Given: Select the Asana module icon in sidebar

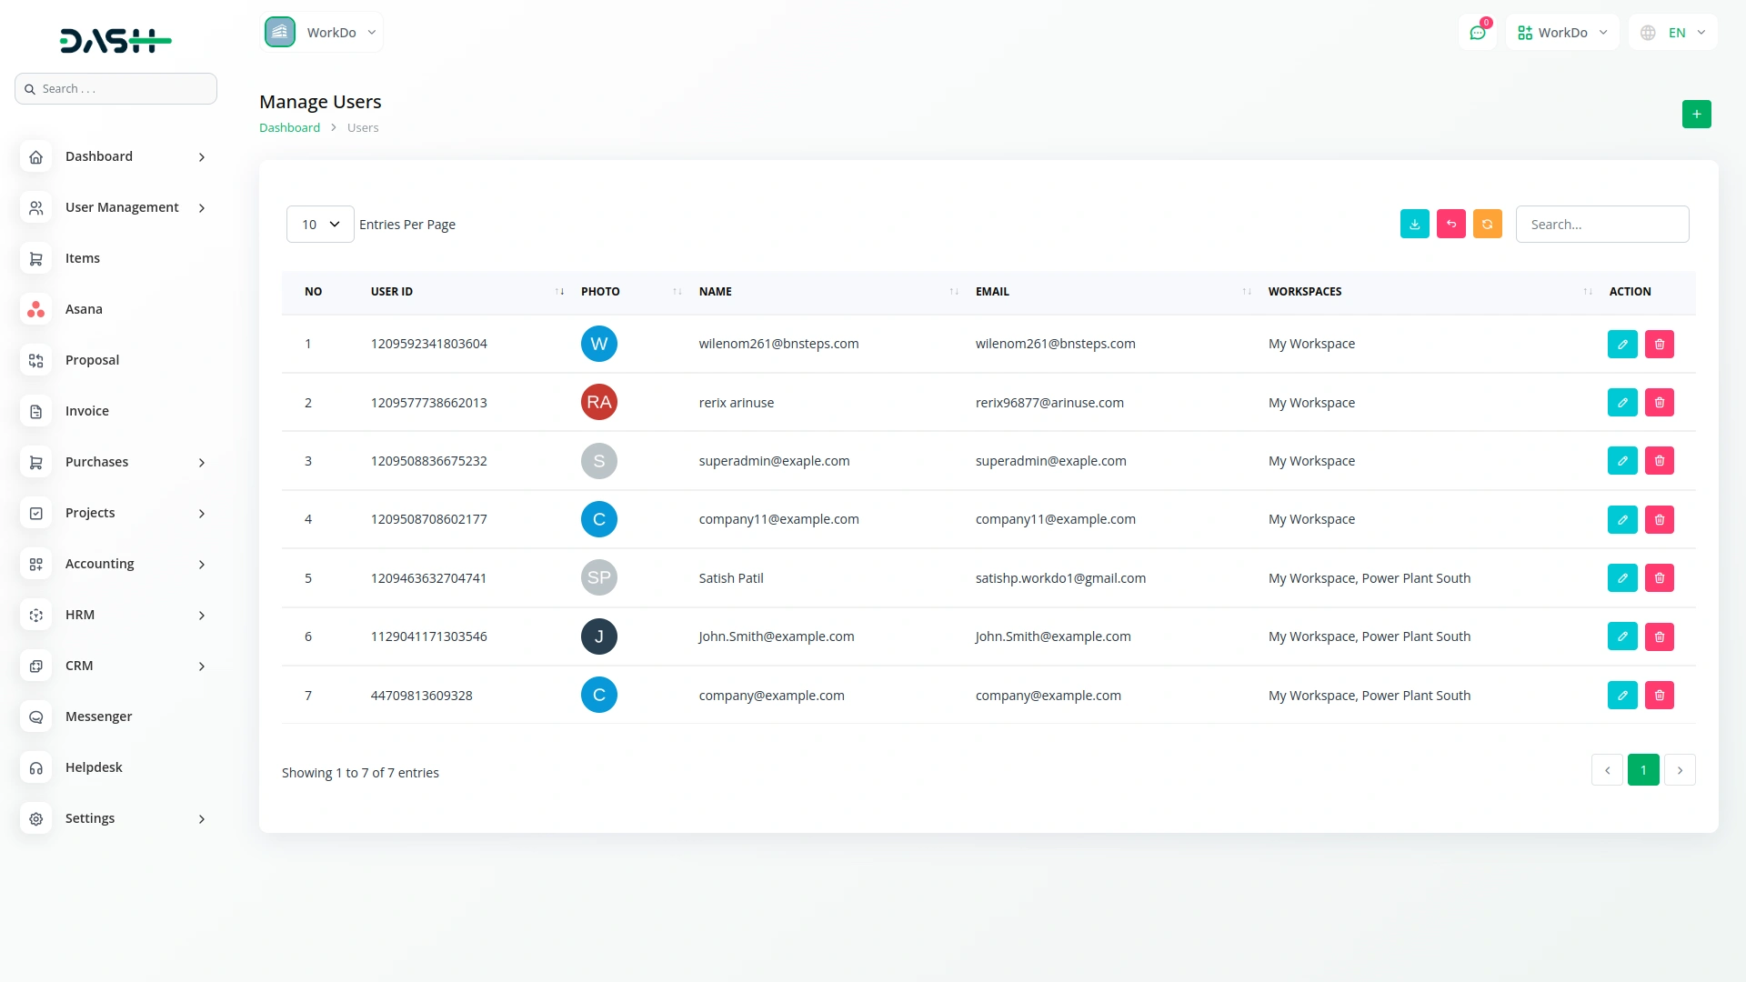Looking at the screenshot, I should tap(35, 309).
